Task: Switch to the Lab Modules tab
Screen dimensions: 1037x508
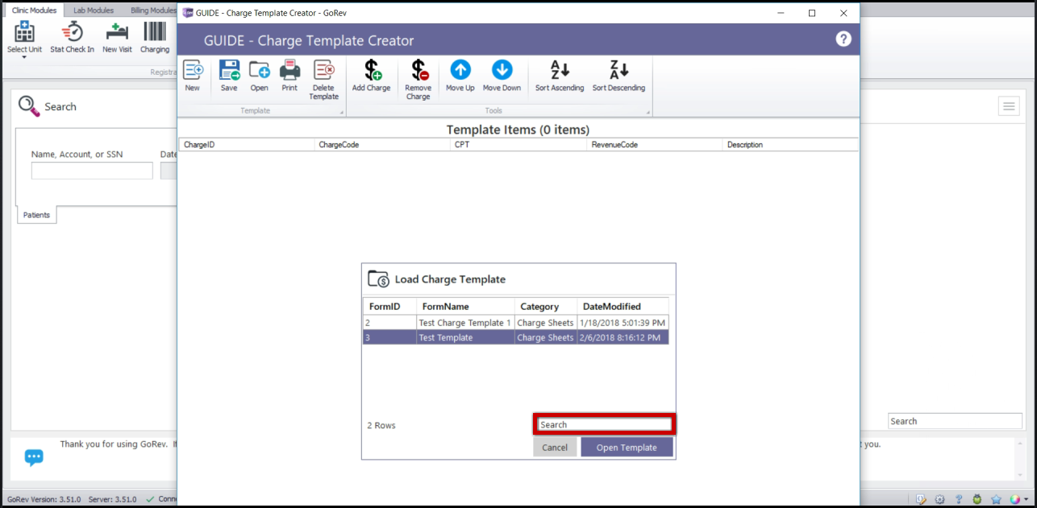Action: tap(94, 10)
